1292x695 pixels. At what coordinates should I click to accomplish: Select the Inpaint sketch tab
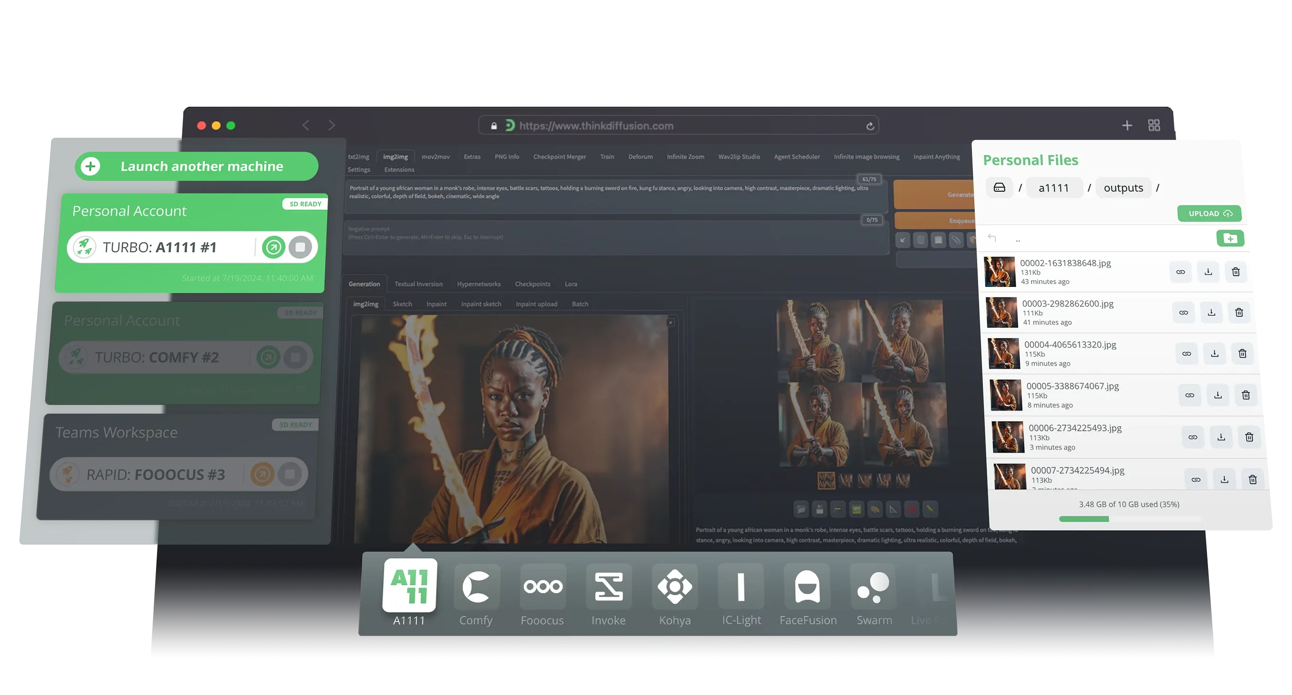pyautogui.click(x=481, y=304)
